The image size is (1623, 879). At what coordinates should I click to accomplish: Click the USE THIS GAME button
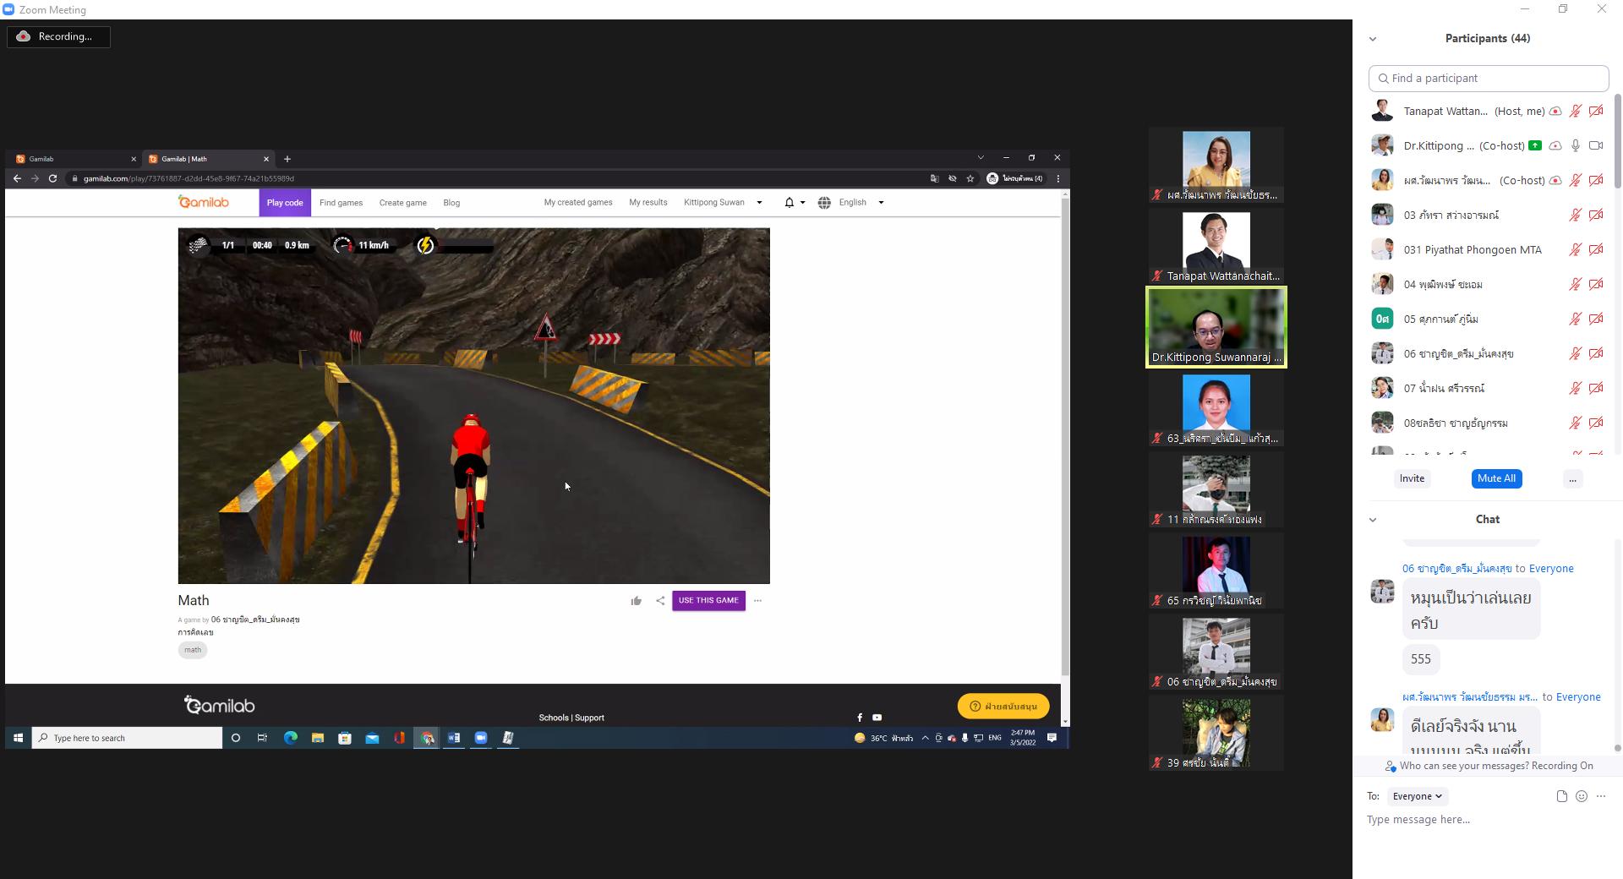[708, 601]
